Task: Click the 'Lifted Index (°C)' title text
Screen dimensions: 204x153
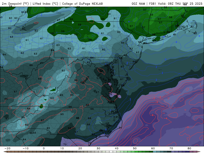Action: tap(45, 4)
